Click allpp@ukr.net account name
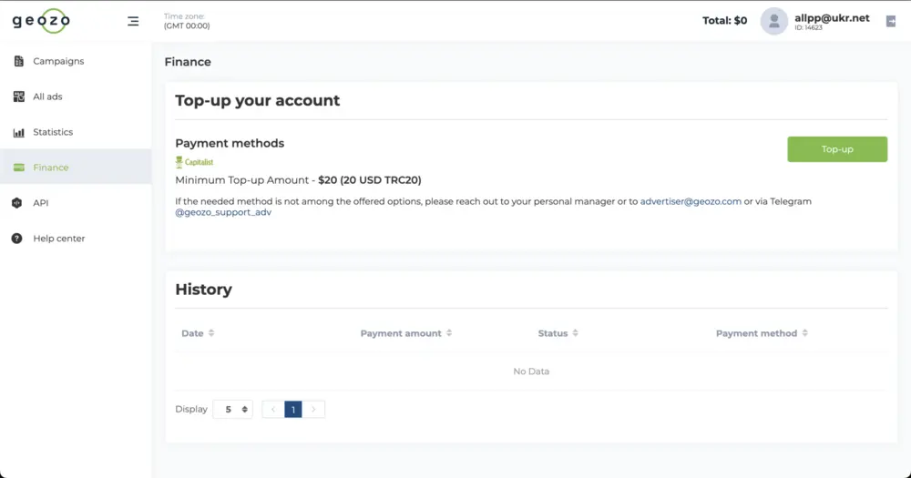 tap(832, 18)
